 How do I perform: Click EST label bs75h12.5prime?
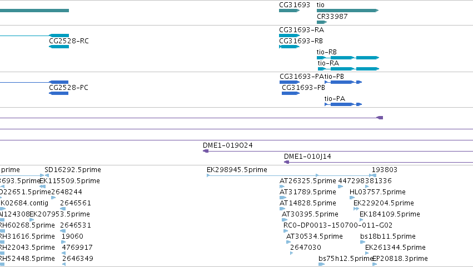tap(346, 259)
